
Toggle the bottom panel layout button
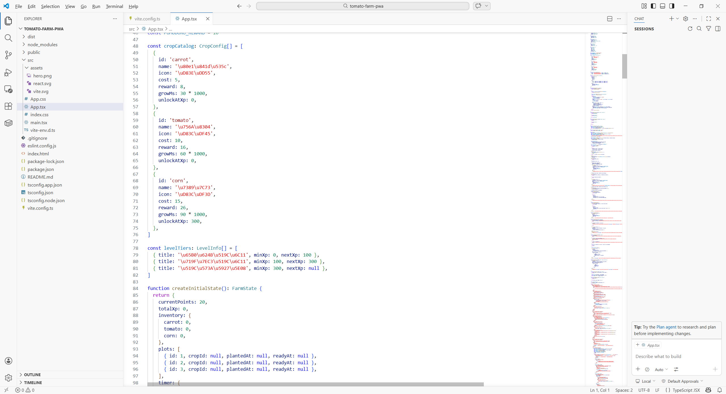click(662, 6)
